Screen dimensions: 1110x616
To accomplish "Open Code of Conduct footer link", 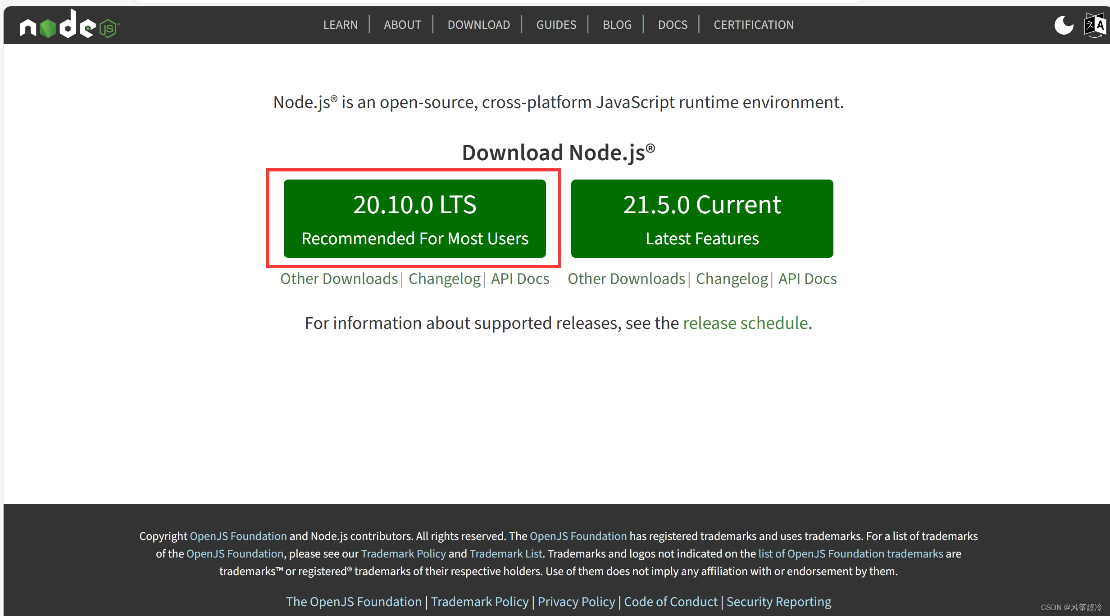I will click(670, 602).
